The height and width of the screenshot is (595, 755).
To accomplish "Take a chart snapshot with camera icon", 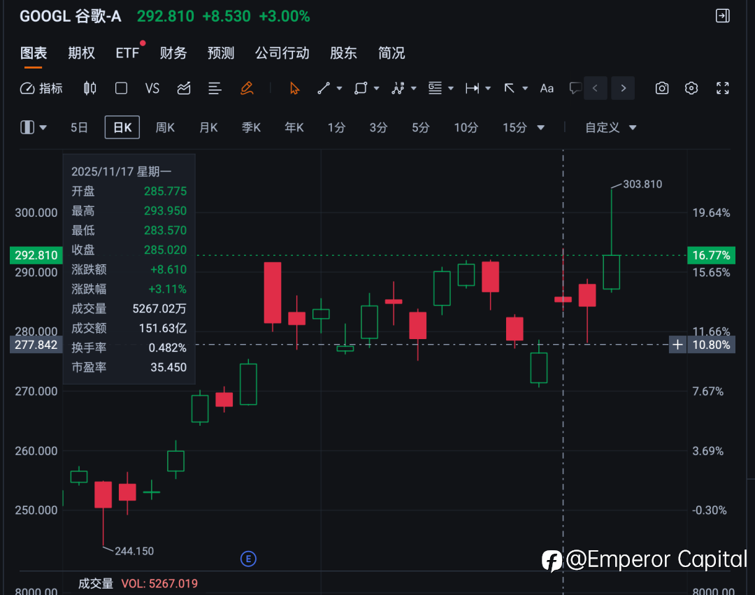I will 662,88.
